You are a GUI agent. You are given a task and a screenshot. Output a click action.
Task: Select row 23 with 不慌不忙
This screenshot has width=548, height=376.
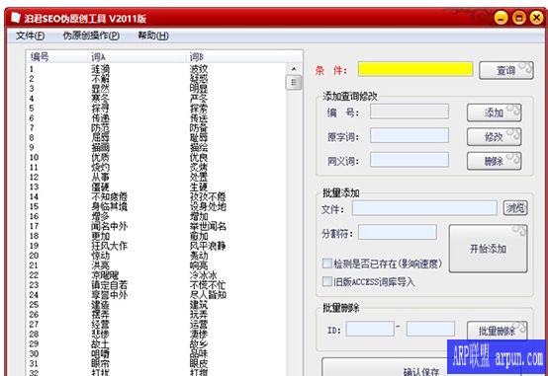point(156,285)
